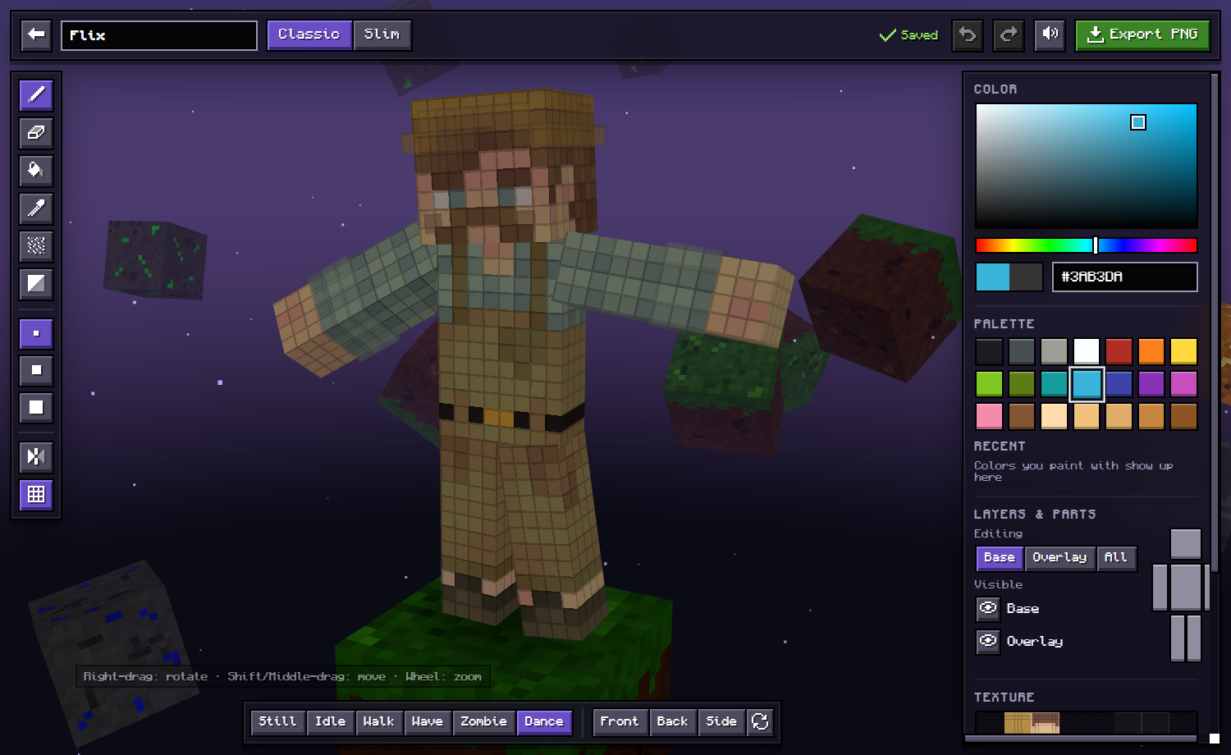Image resolution: width=1231 pixels, height=755 pixels.
Task: Snap camera to Back view
Action: click(672, 722)
